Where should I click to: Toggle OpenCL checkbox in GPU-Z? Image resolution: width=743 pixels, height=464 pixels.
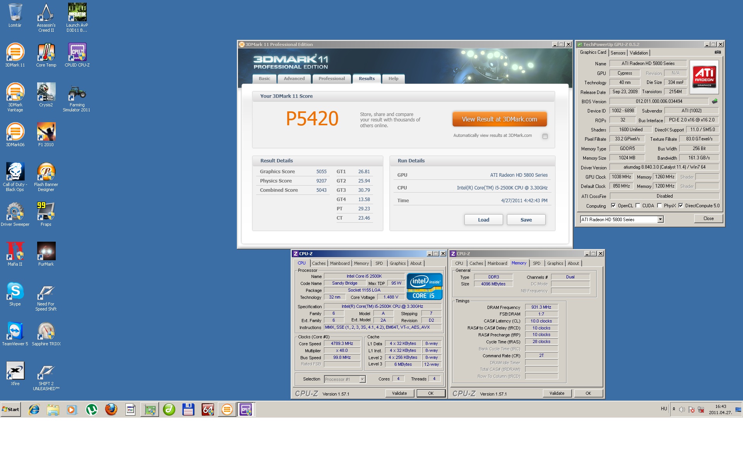(613, 206)
